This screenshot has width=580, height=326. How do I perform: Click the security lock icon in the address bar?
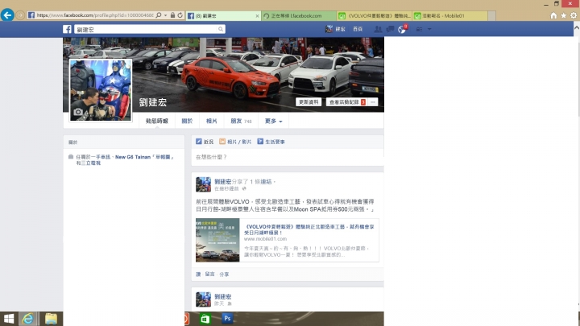click(172, 15)
